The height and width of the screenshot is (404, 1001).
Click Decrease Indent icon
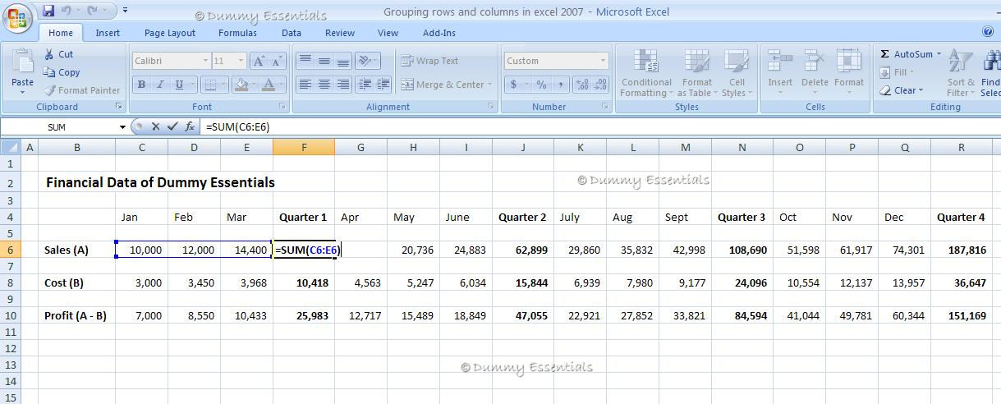[365, 85]
